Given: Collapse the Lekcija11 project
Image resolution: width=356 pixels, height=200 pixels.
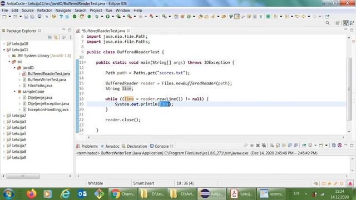Looking at the screenshot, I should [x=4, y=49].
